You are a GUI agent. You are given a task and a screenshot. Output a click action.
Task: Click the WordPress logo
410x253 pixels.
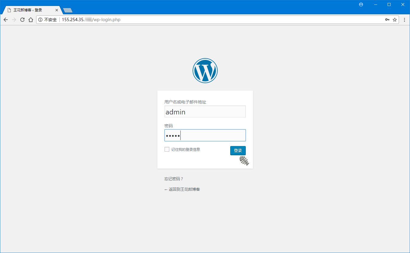(x=205, y=71)
